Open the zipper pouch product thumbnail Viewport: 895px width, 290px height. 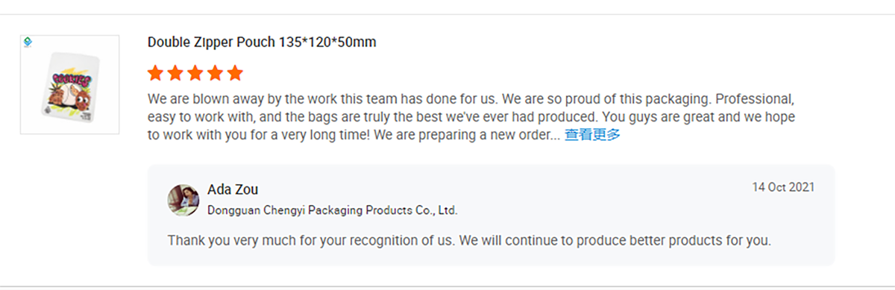click(69, 84)
